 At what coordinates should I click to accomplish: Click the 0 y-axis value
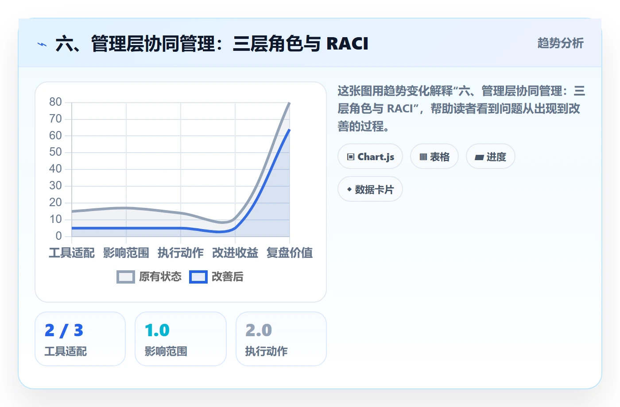[x=58, y=236]
